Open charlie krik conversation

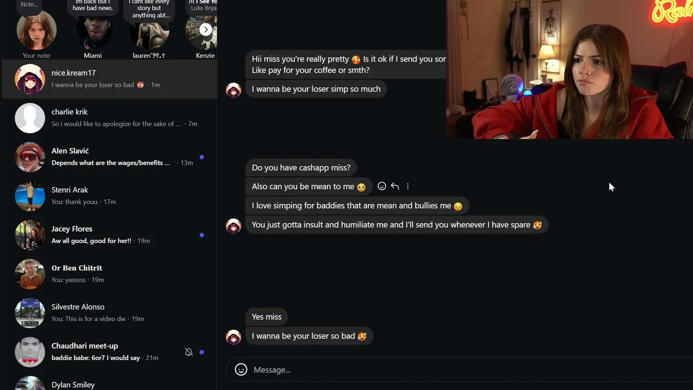pos(109,118)
